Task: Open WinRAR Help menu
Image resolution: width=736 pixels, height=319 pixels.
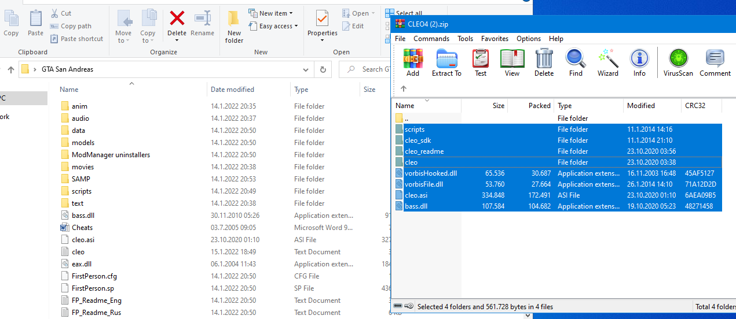Action: [x=556, y=39]
